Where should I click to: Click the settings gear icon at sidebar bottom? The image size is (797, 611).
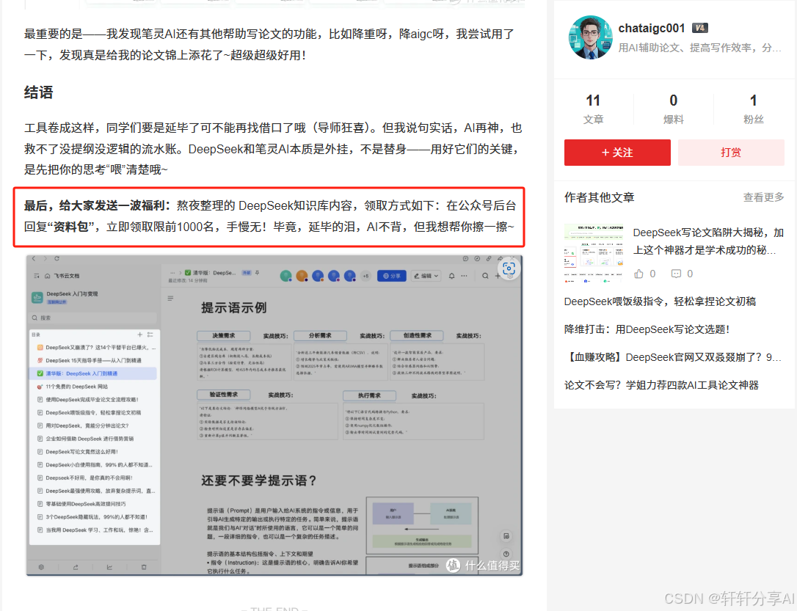pos(41,567)
